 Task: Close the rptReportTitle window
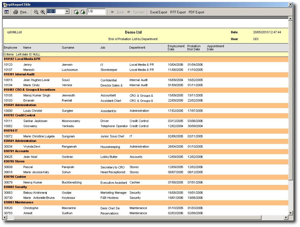290,5
